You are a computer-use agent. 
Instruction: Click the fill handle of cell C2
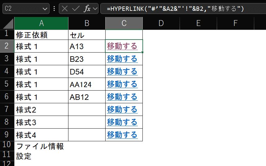(x=142, y=52)
